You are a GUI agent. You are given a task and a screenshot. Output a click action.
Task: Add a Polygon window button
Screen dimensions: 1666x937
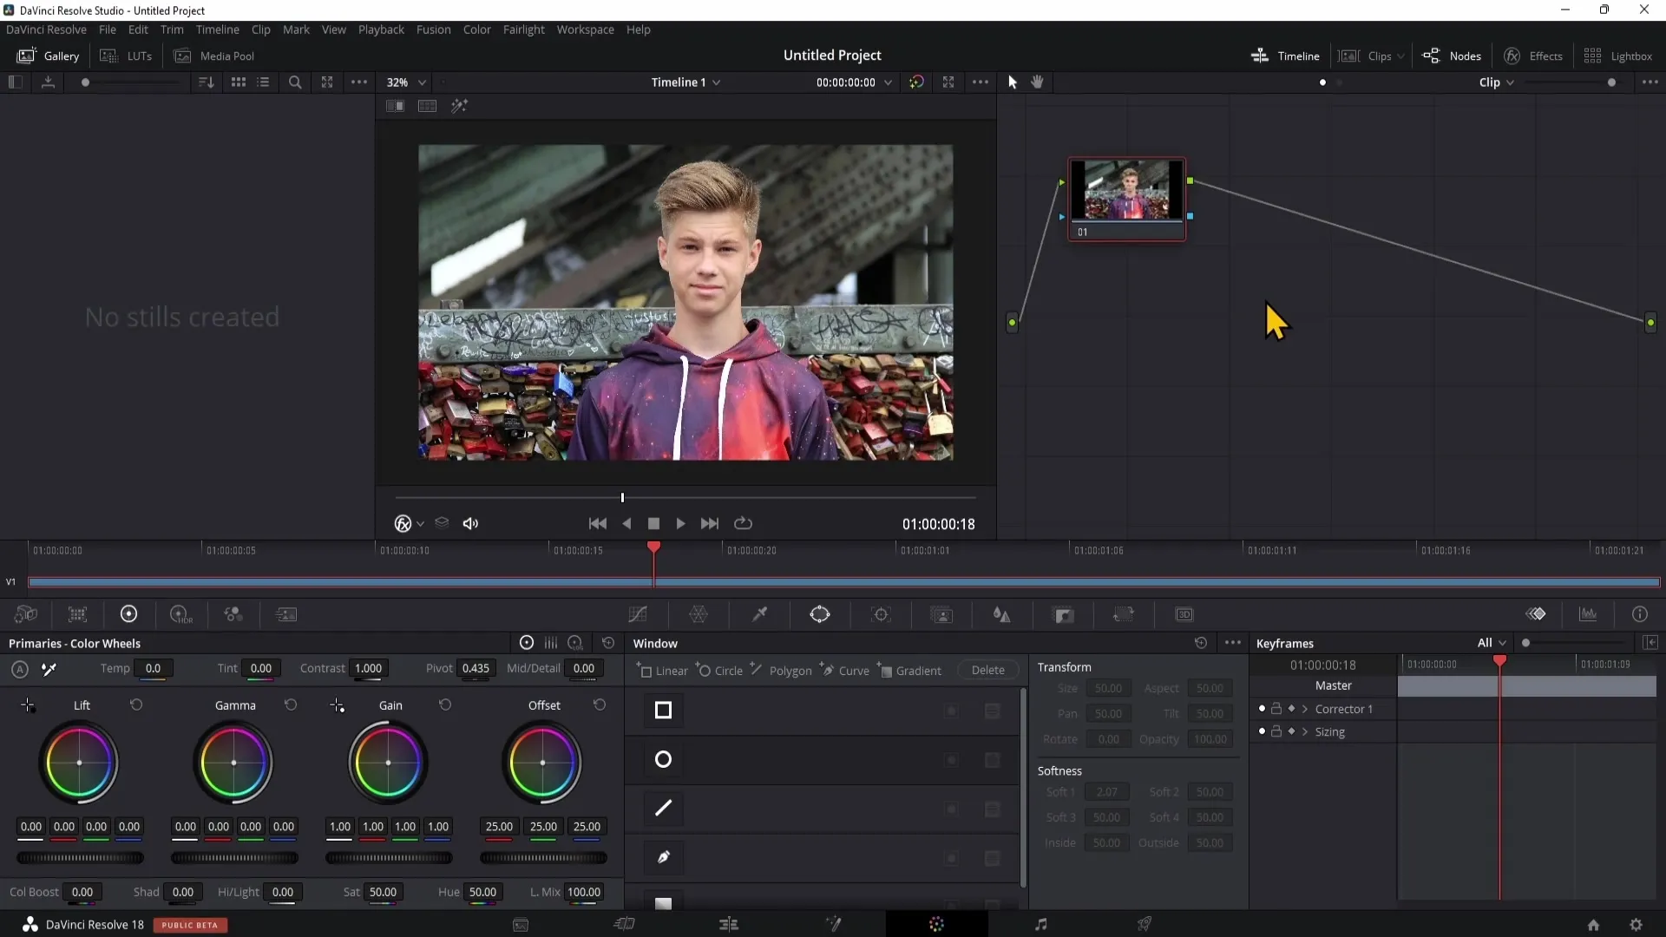pyautogui.click(x=781, y=670)
